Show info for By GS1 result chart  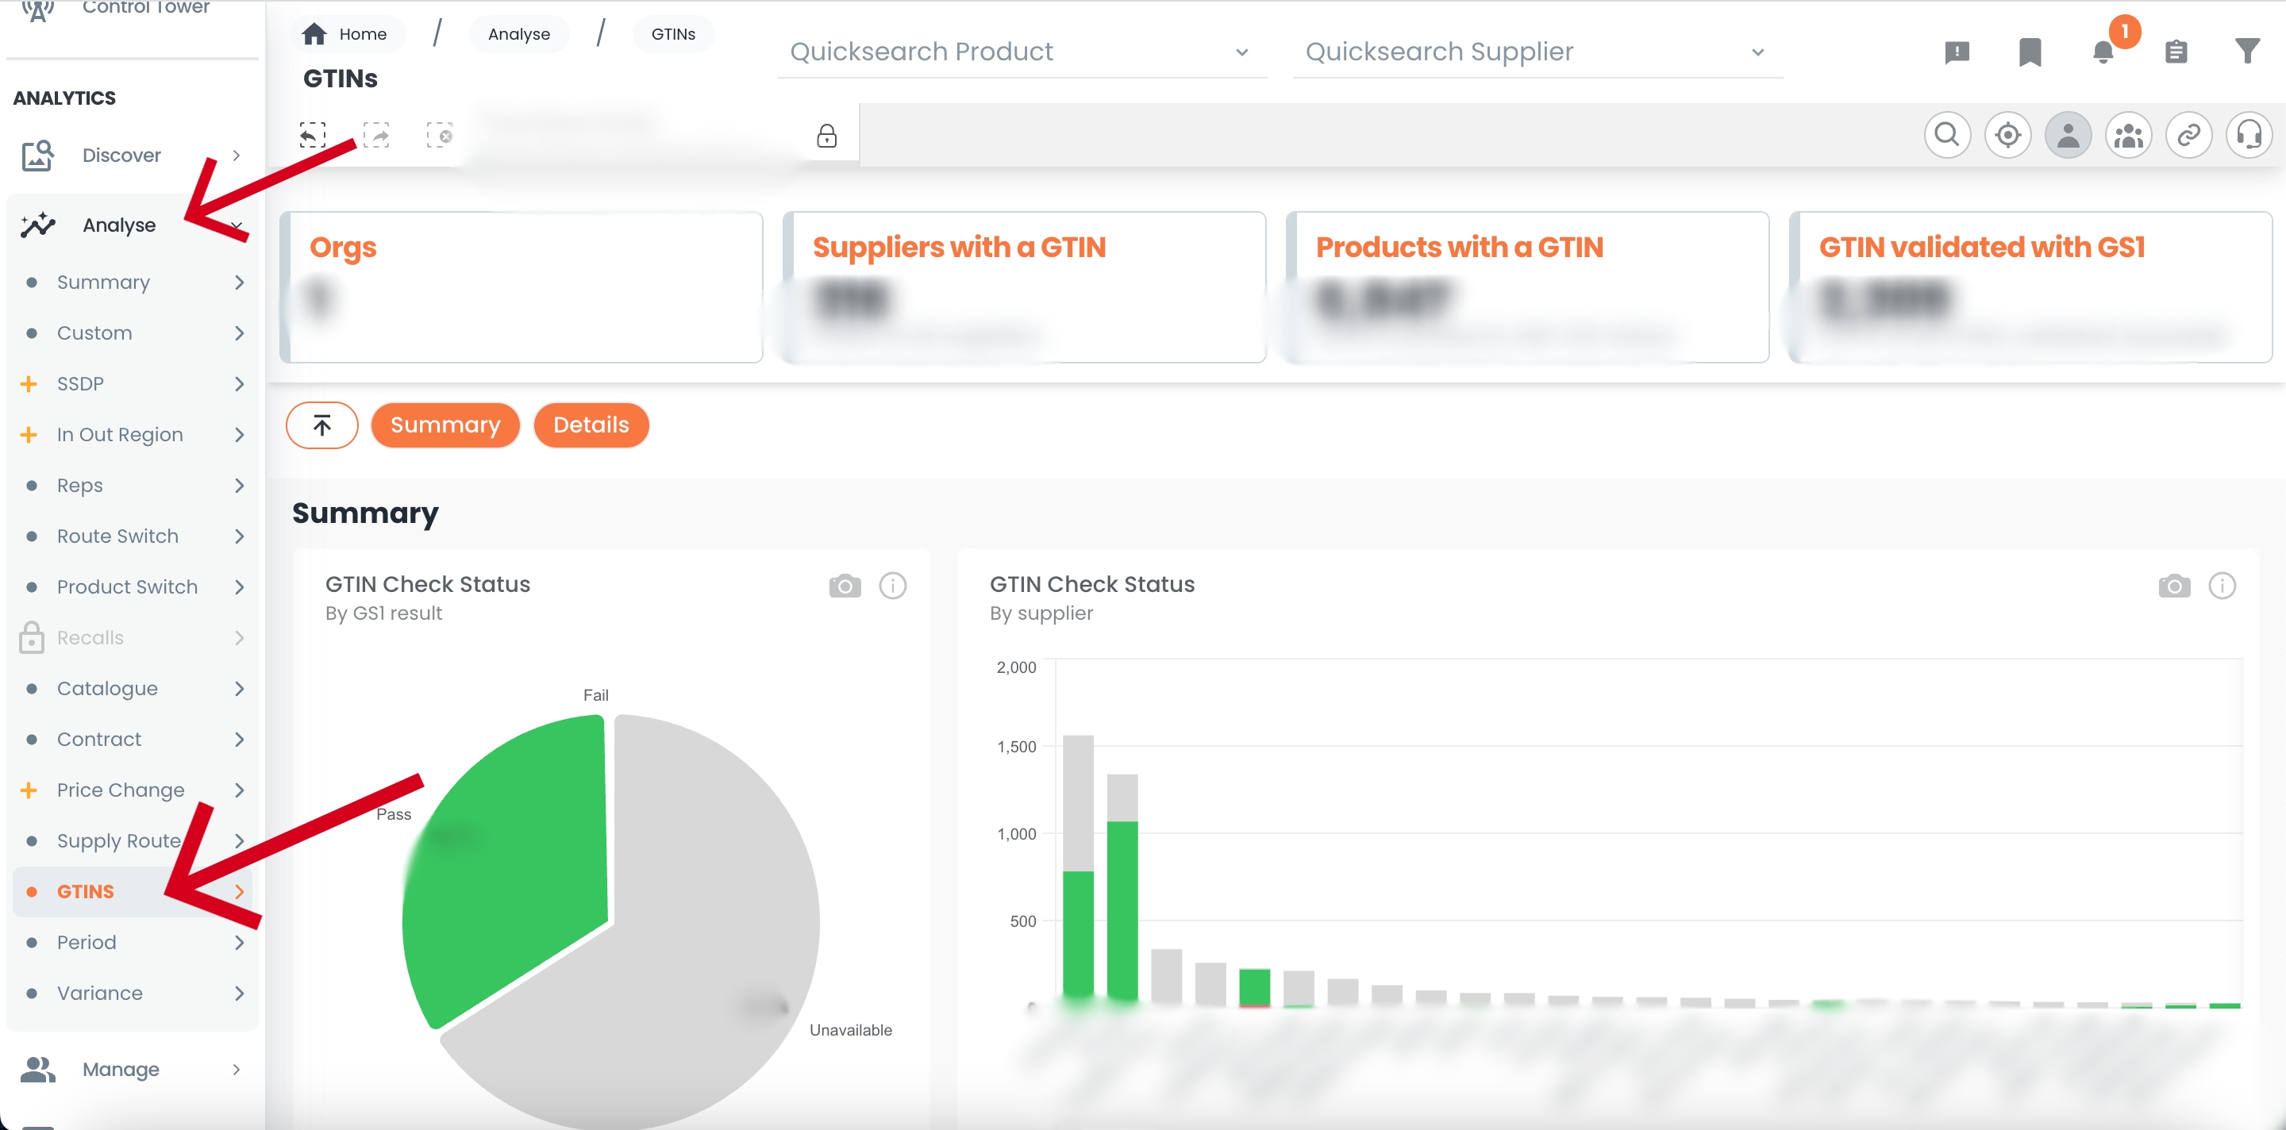pos(893,586)
